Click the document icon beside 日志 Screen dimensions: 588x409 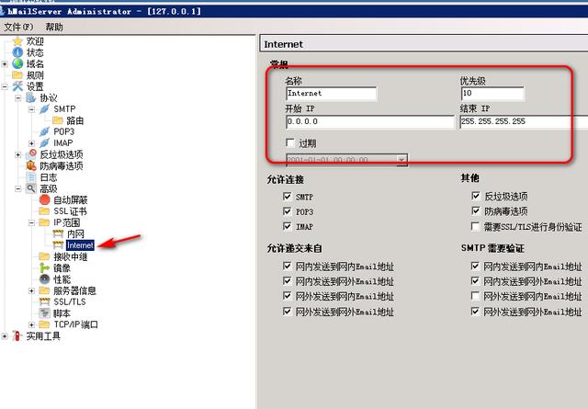(31, 177)
